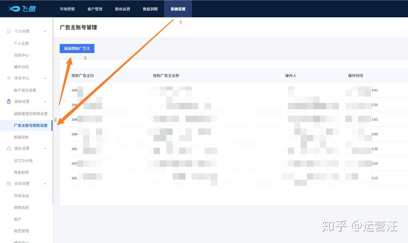Open 个人信息 in sidebar
Image resolution: width=408 pixels, height=243 pixels.
coord(21,43)
